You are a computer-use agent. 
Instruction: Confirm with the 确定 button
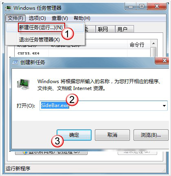click(74, 135)
